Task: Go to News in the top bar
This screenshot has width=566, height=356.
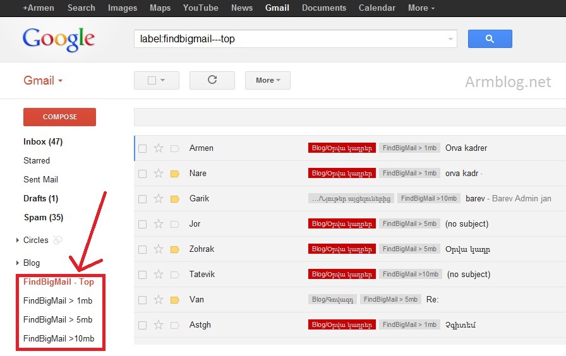Action: click(x=242, y=8)
